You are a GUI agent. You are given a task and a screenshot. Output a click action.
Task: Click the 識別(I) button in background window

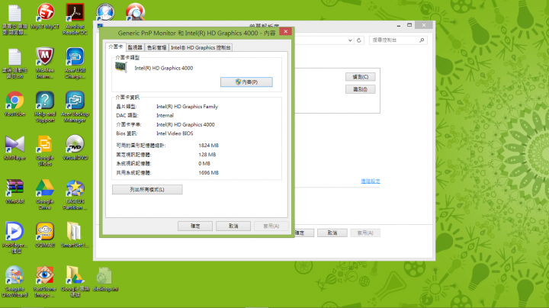(x=360, y=89)
